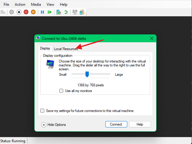Open the View menu
This screenshot has height=144, width=192.
[x=51, y=5]
